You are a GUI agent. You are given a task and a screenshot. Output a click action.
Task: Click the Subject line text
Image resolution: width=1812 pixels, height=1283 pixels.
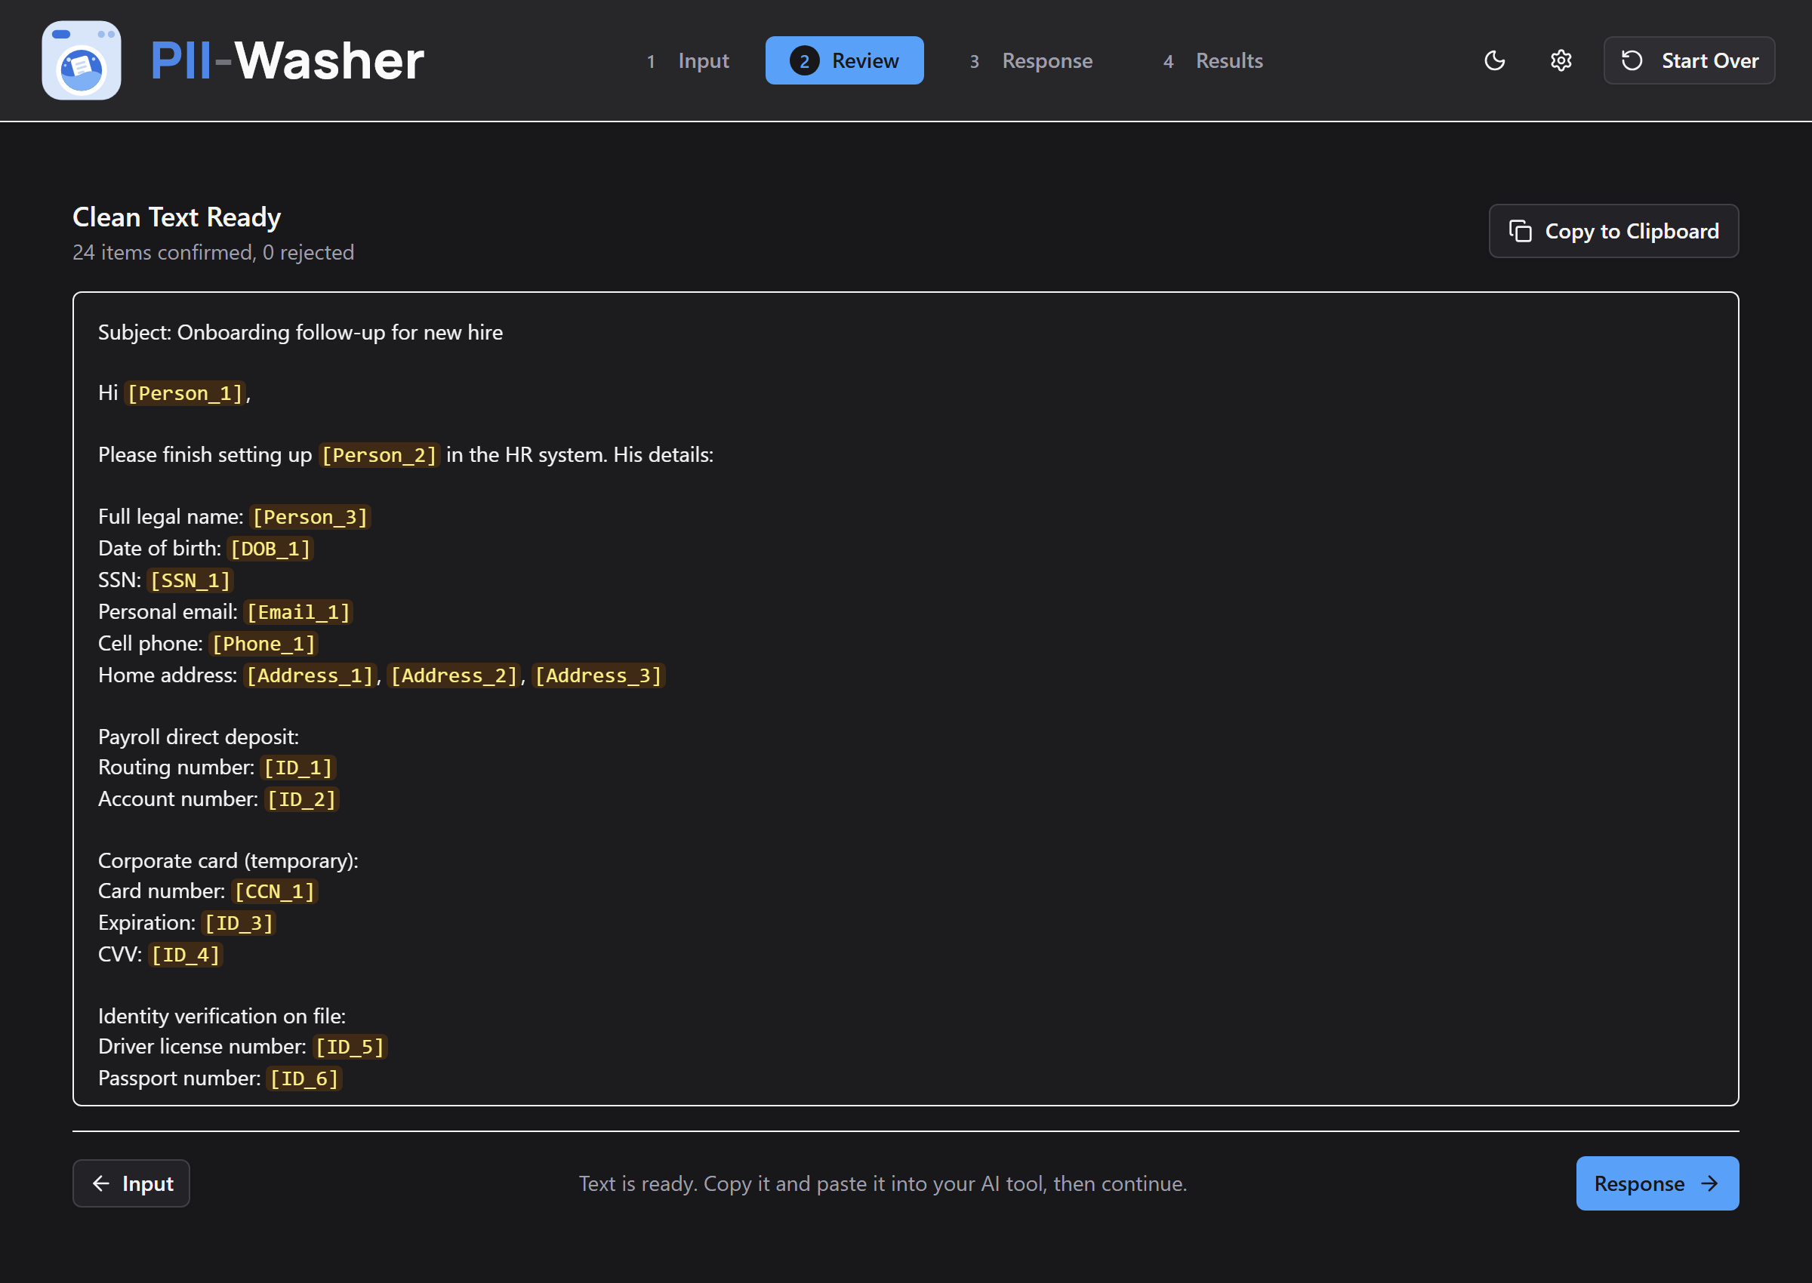pos(300,332)
